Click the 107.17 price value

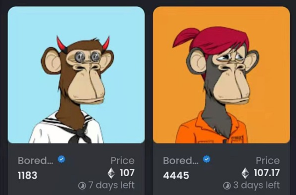tap(267, 173)
